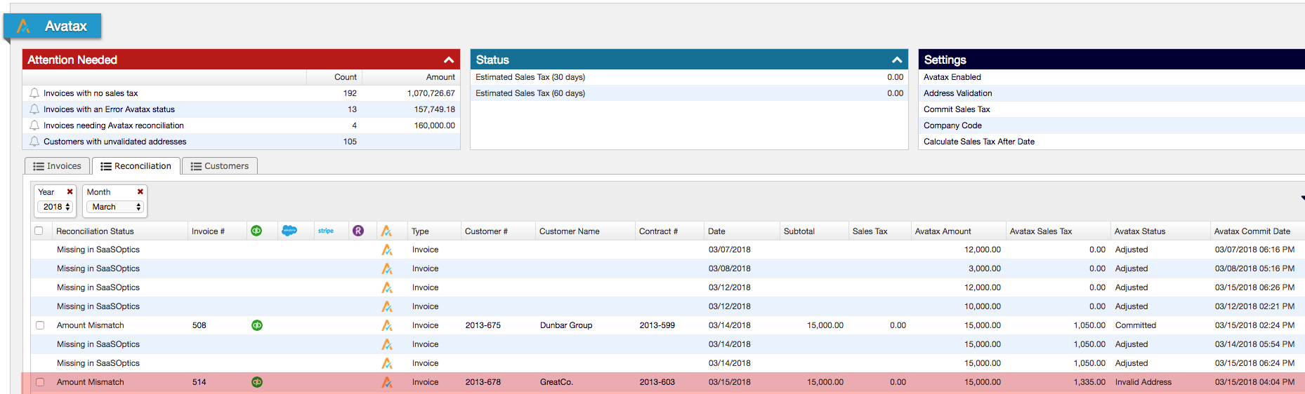Sort by Stripe column header icon
This screenshot has height=394, width=1305.
(326, 231)
